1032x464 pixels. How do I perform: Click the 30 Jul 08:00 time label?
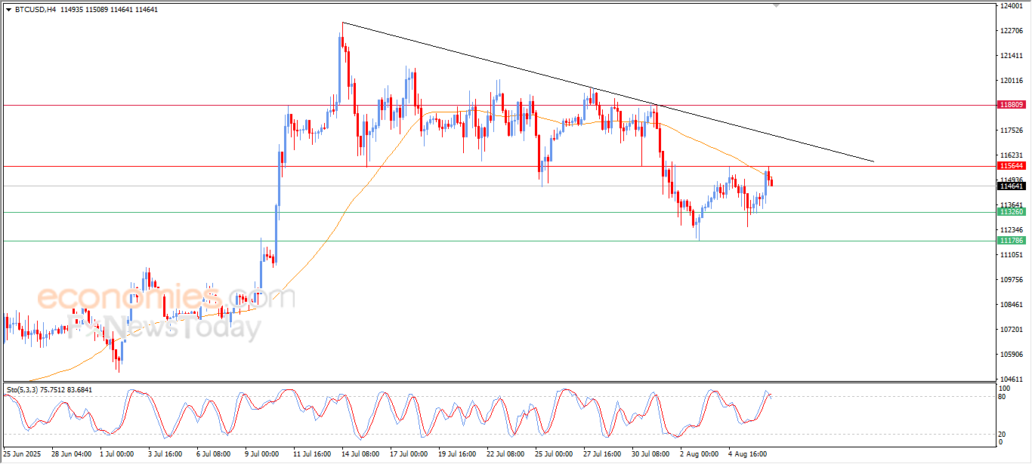[650, 454]
